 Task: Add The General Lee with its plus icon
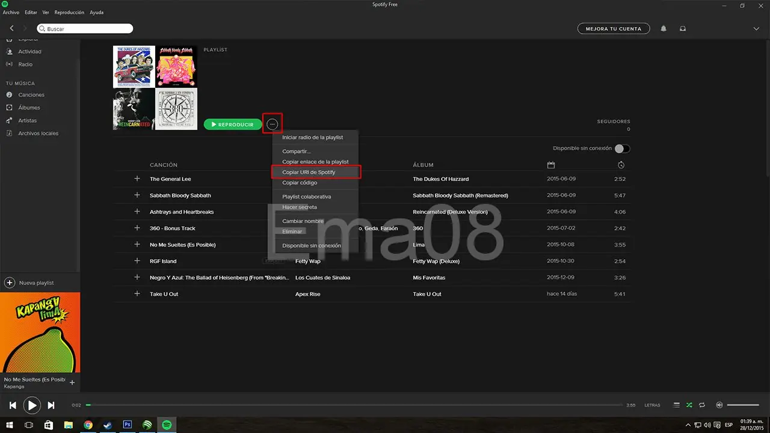coord(137,179)
